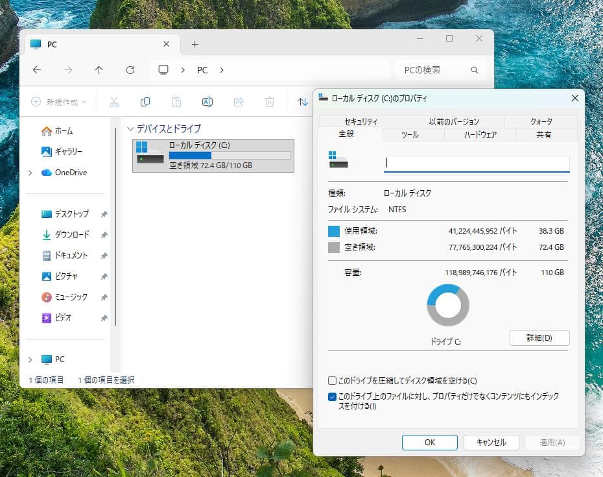
Task: Click the pin icon next to ピクチャ
Action: pos(104,276)
